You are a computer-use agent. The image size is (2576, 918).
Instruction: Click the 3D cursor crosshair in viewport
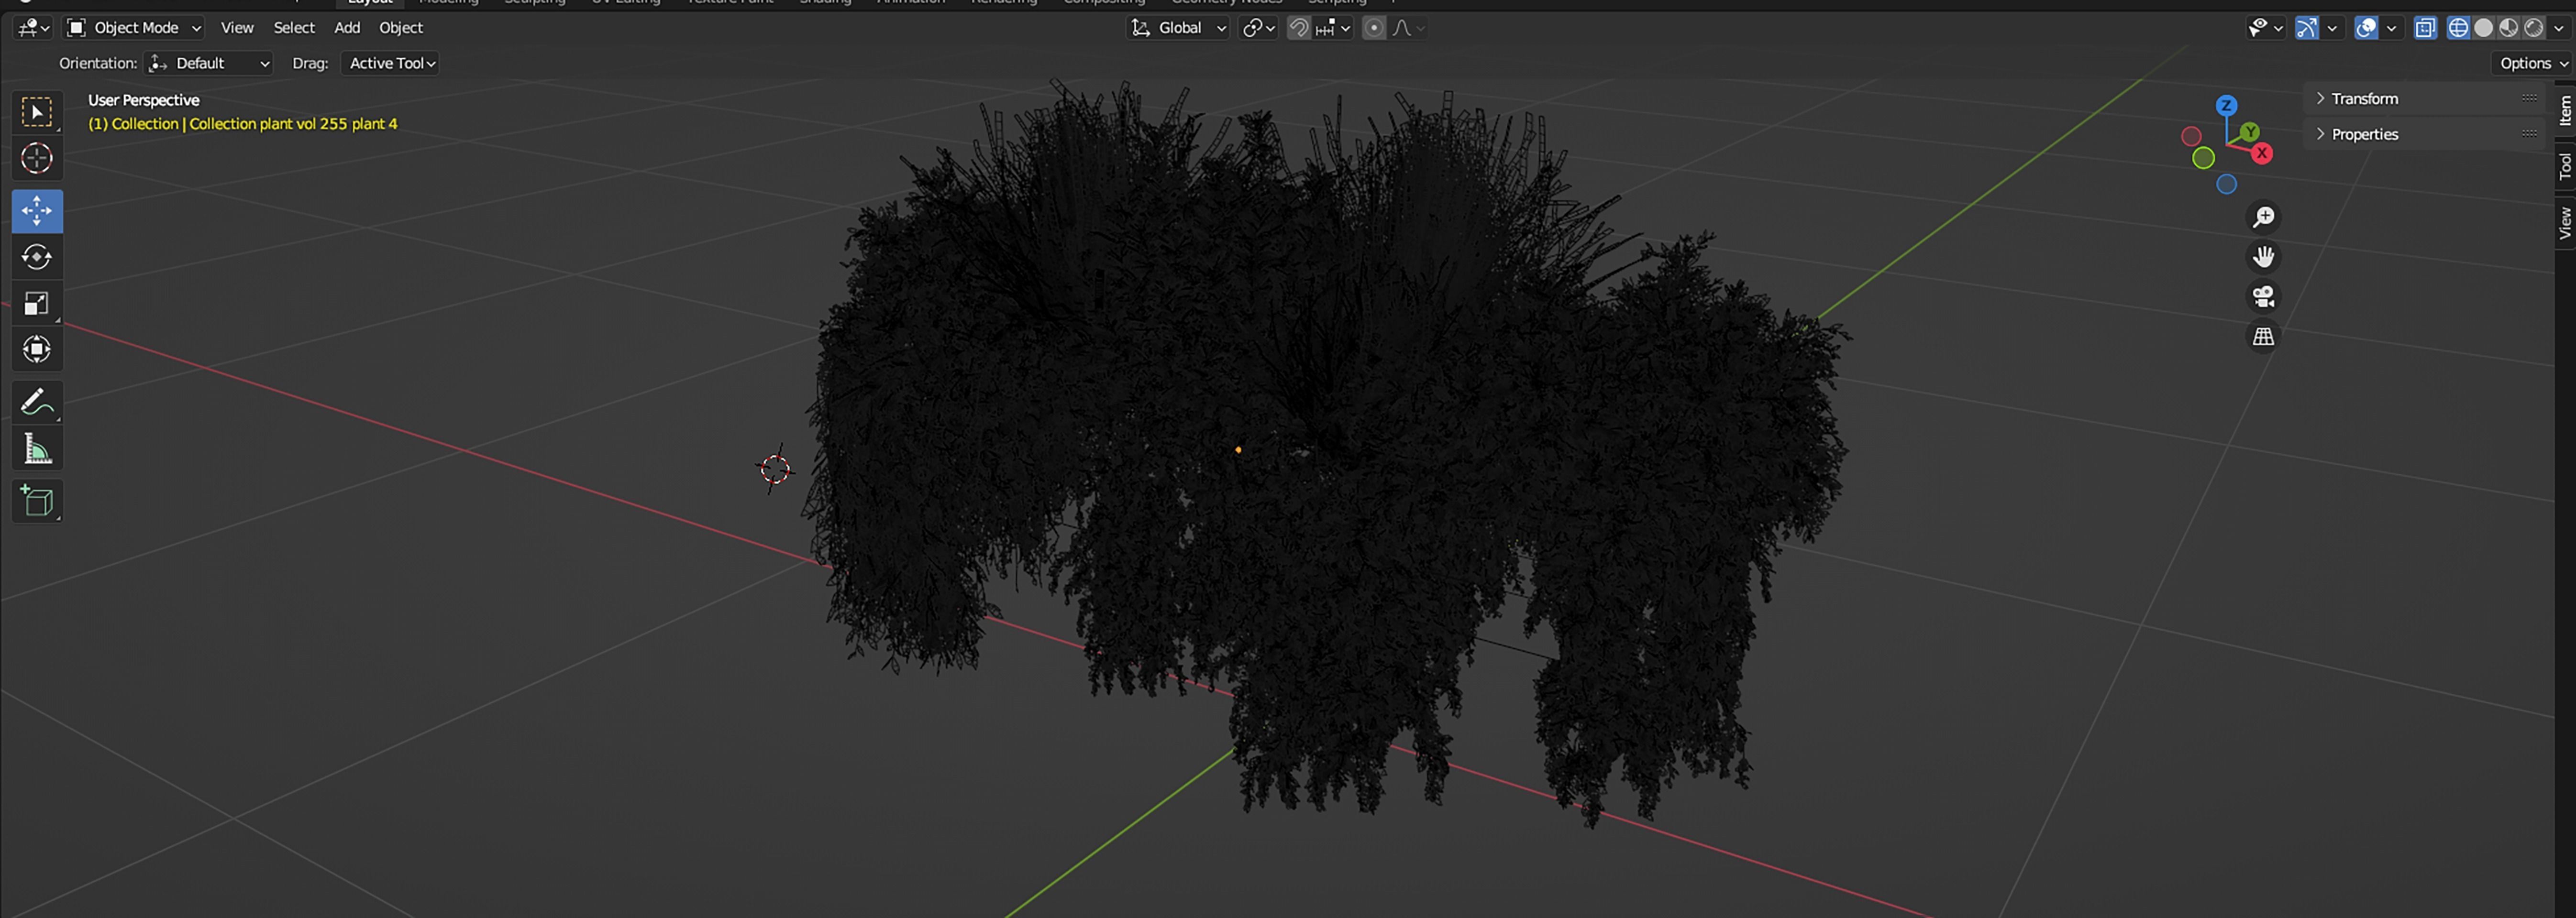click(x=775, y=469)
